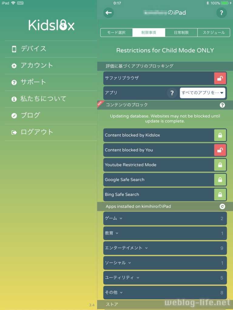Tap the ログアウト exit icon

(14, 132)
